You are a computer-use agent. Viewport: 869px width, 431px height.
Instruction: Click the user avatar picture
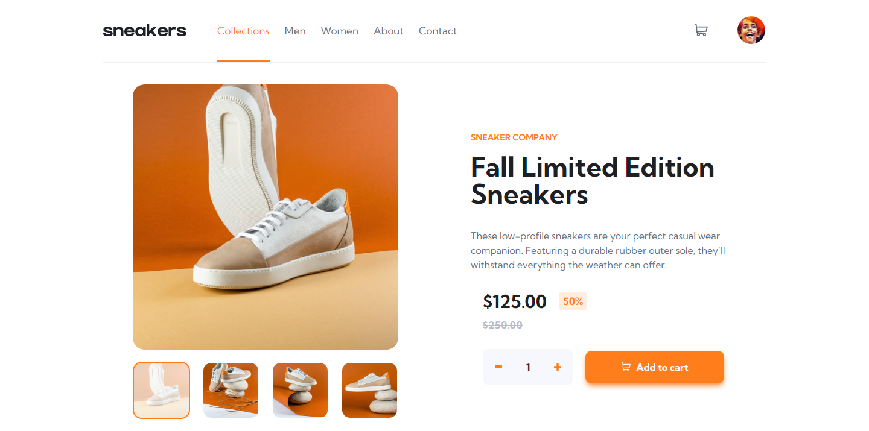(x=751, y=30)
